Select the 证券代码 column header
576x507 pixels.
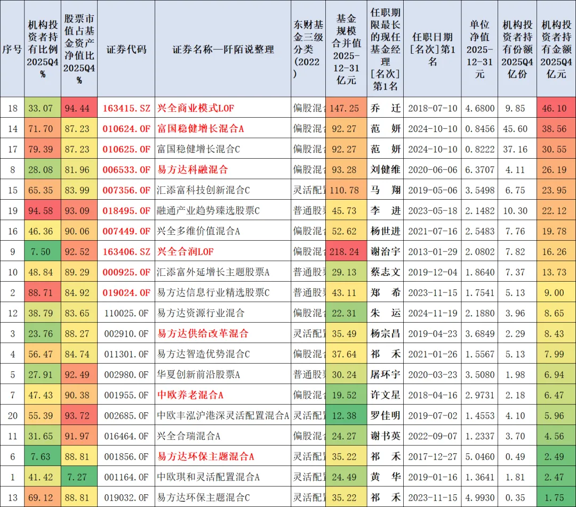coord(126,49)
